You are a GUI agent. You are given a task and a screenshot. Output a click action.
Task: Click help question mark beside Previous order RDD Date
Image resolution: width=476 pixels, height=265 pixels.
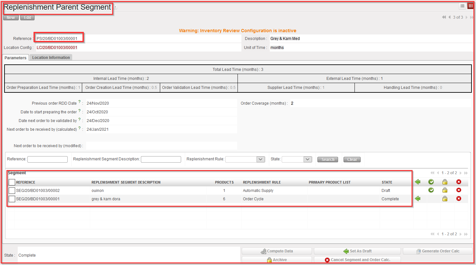point(80,102)
